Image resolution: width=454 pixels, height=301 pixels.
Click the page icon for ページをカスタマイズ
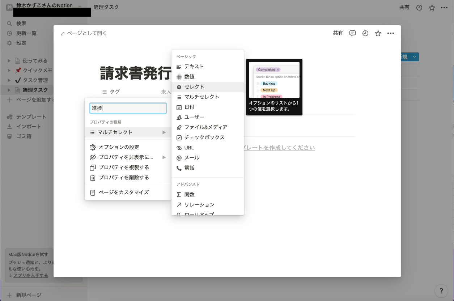coord(93,192)
